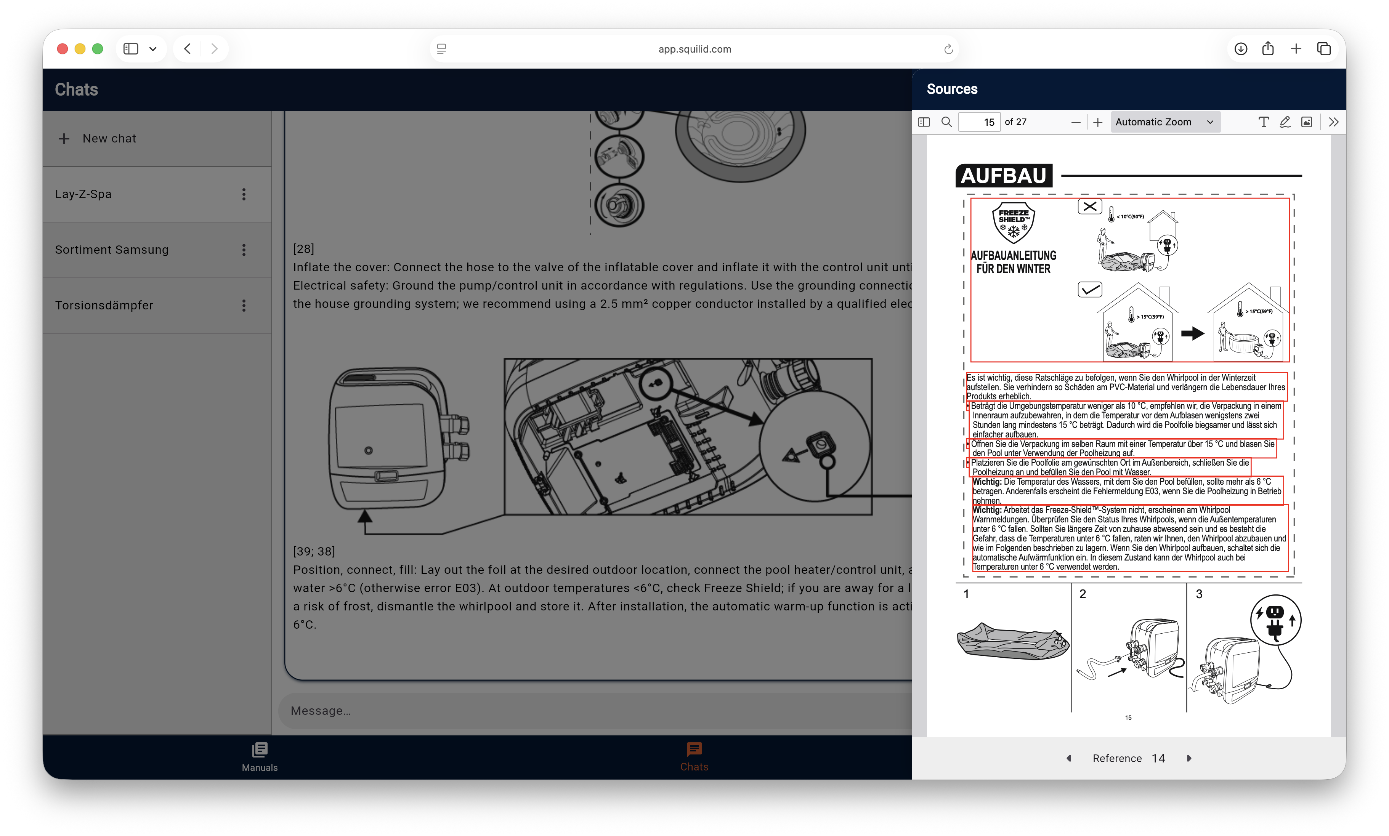Open the find-in-document search icon
The image size is (1389, 836).
click(x=947, y=122)
